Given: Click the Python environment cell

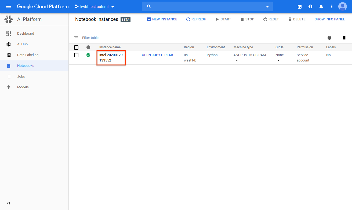Looking at the screenshot, I should pos(212,55).
